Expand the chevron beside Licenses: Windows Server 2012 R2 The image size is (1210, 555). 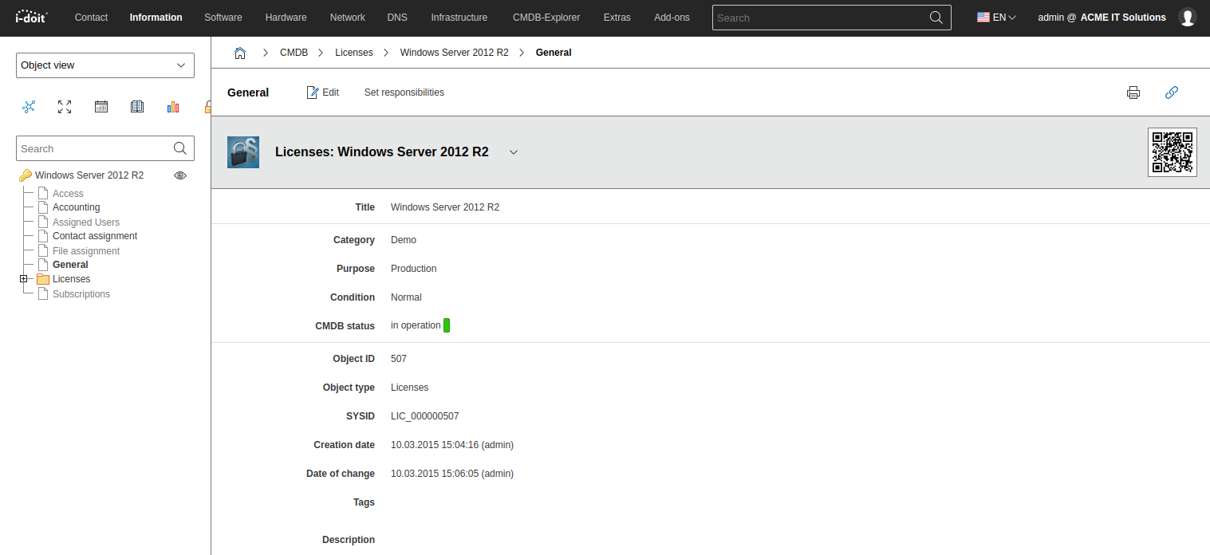point(514,152)
